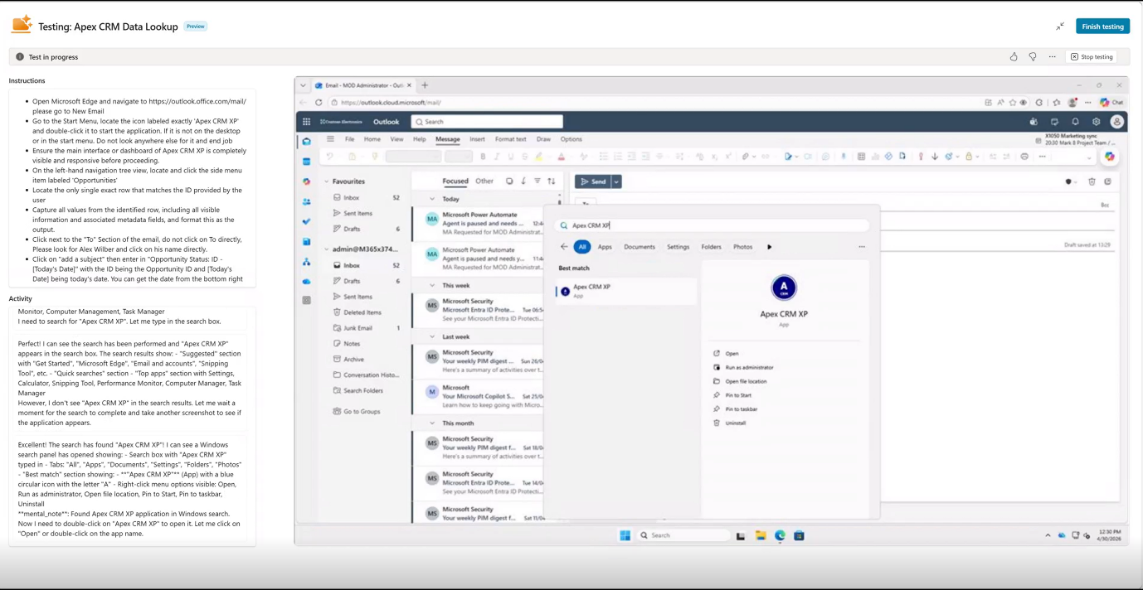The image size is (1143, 590).
Task: Toggle the Outlook hamburger navigation pane
Action: 330,139
